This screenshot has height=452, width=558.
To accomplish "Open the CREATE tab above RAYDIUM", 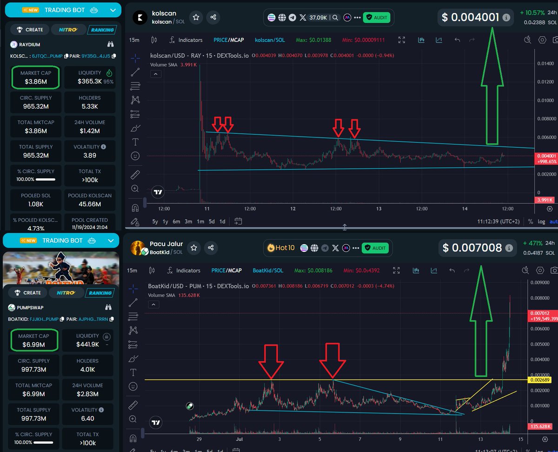I will pyautogui.click(x=30, y=29).
